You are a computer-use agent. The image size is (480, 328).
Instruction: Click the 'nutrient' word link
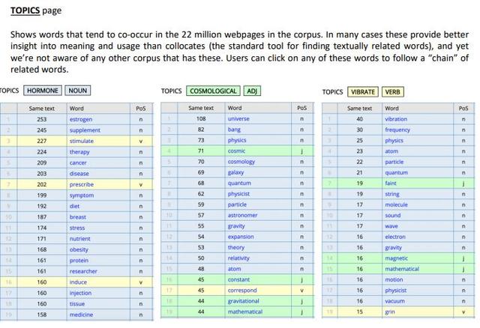click(x=80, y=239)
